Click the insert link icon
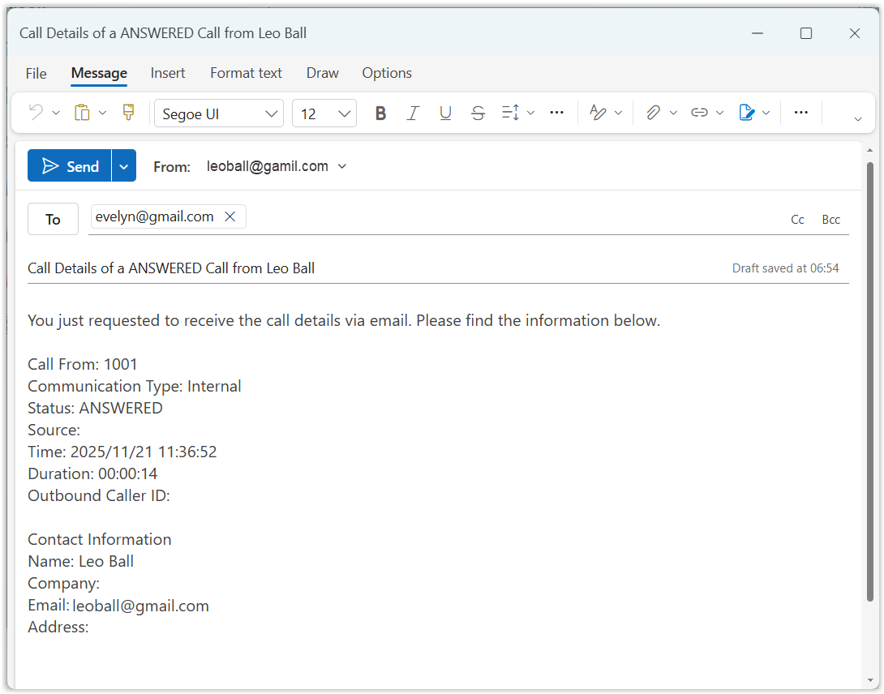 point(699,113)
